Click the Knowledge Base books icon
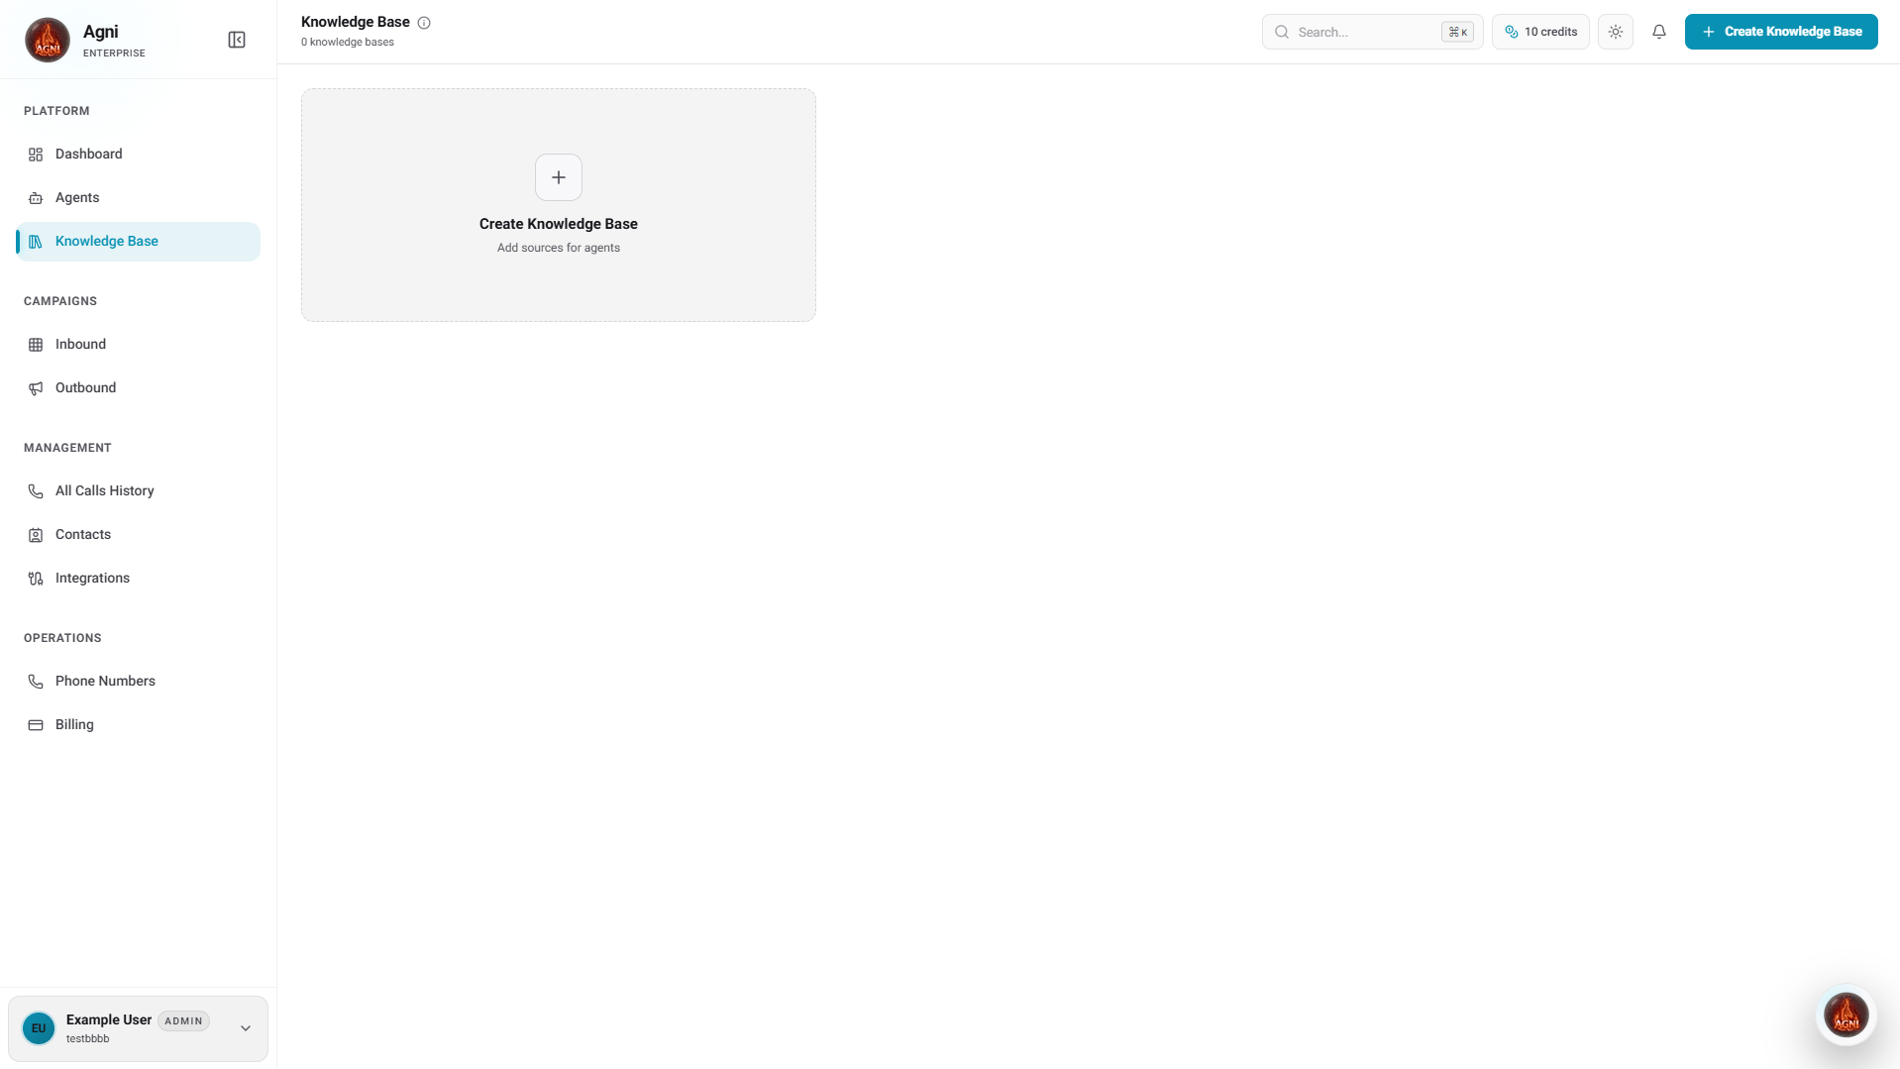The width and height of the screenshot is (1900, 1069). pos(36,242)
